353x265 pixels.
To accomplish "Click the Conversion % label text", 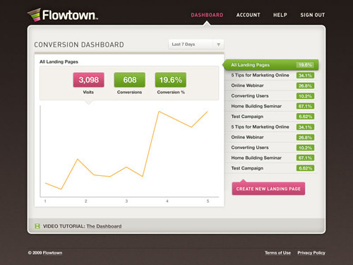I will coord(171,92).
